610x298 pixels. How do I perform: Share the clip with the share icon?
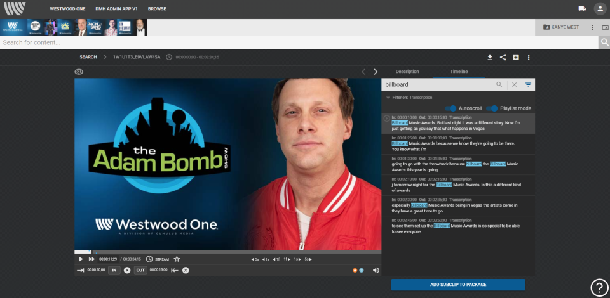pyautogui.click(x=503, y=58)
